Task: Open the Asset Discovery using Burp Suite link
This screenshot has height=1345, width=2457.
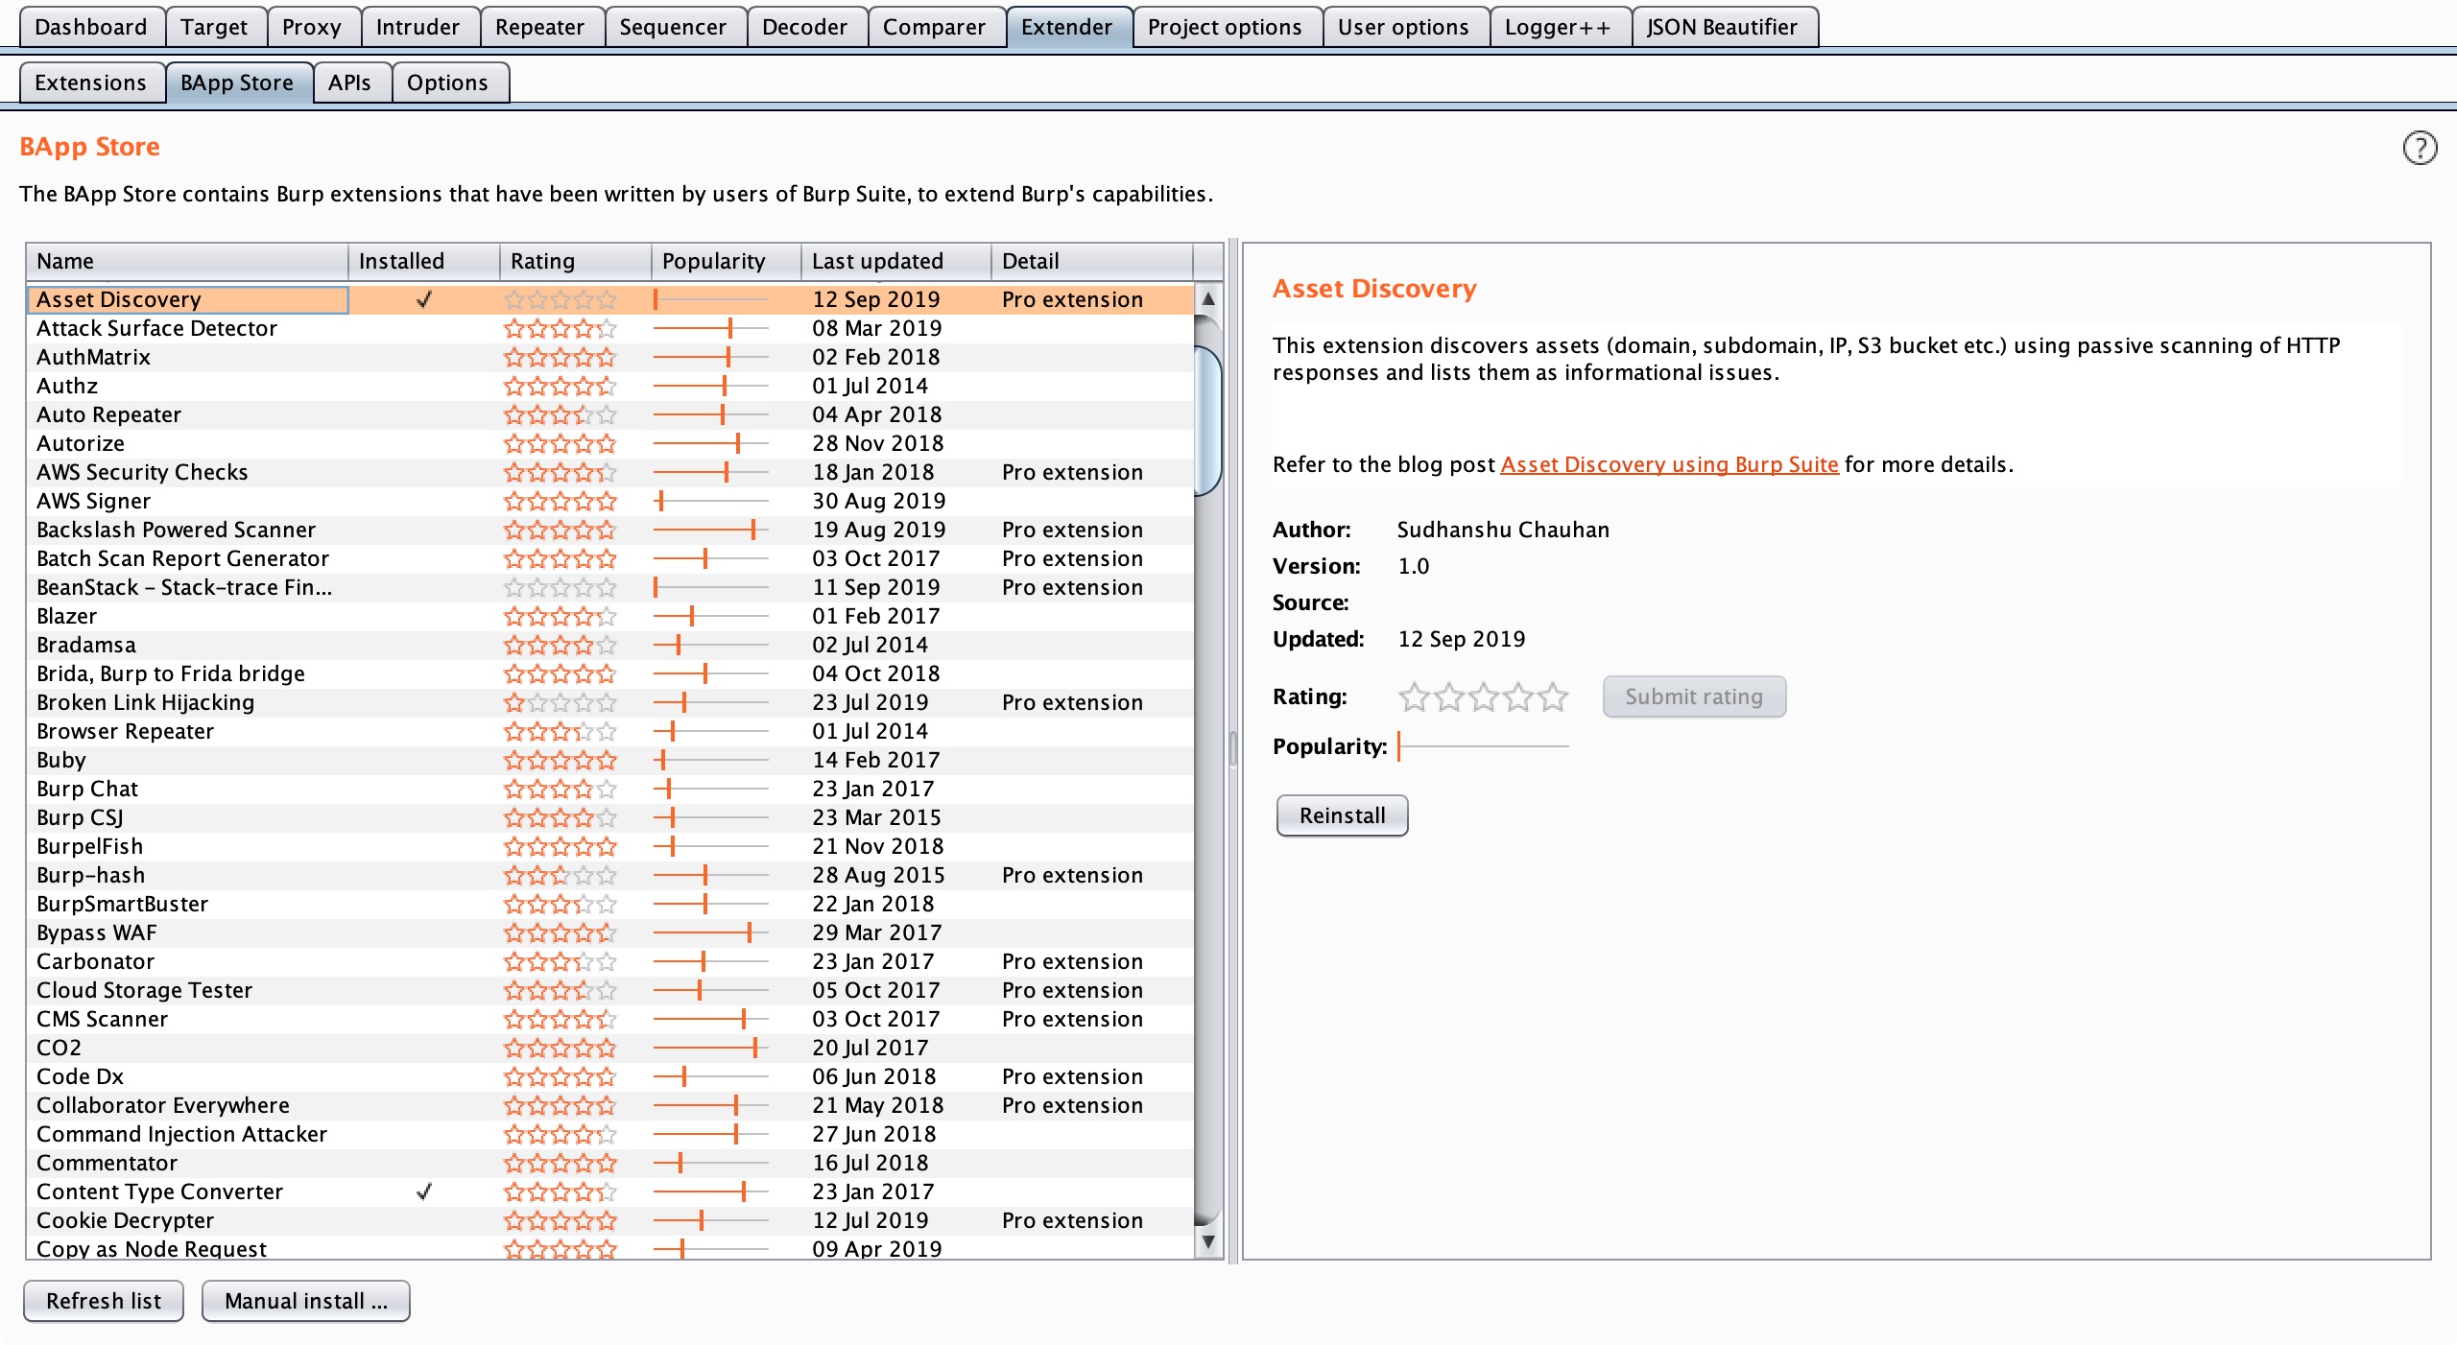Action: click(x=1669, y=464)
